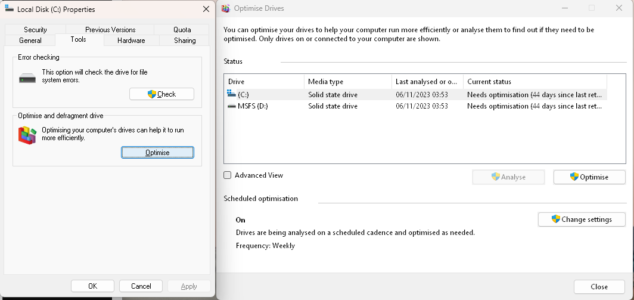Viewport: 634px width, 300px height.
Task: Click the Optimise Drives title bar icon
Action: pyautogui.click(x=226, y=8)
